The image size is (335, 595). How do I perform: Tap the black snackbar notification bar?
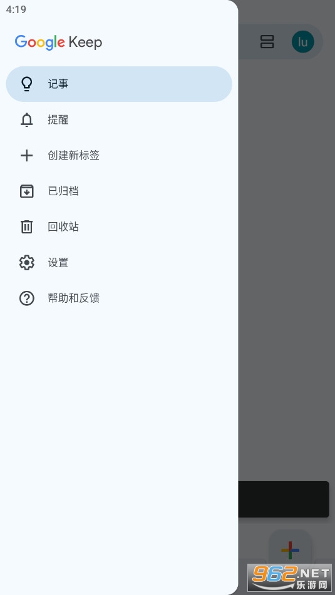pyautogui.click(x=284, y=499)
